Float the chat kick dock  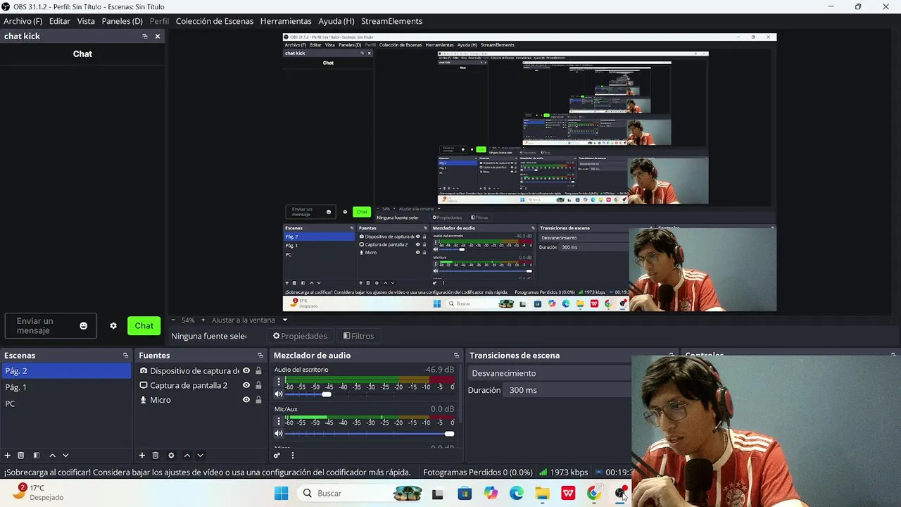click(x=145, y=36)
